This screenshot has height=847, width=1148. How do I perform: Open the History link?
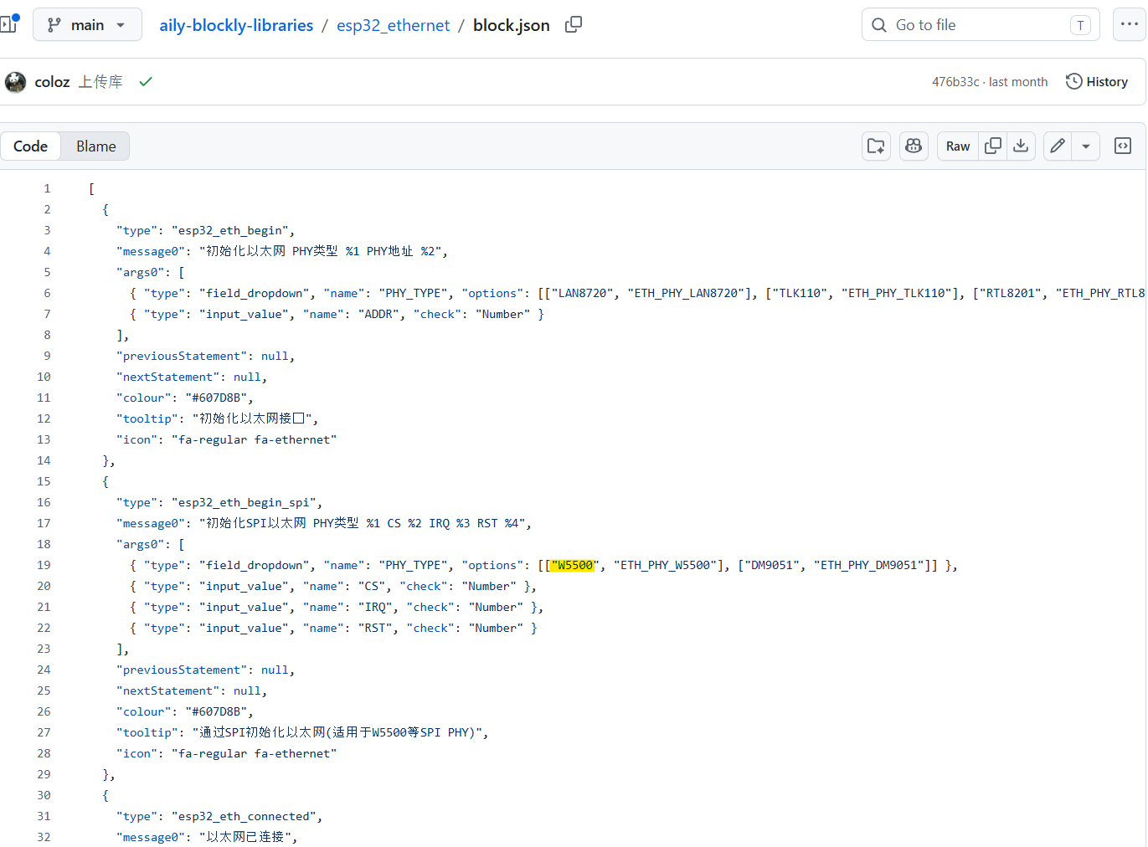point(1097,81)
